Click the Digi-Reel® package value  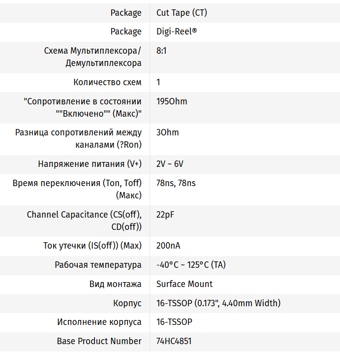pos(177,32)
